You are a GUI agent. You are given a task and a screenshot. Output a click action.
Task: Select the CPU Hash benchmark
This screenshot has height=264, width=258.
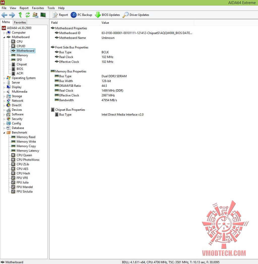pos(23,173)
